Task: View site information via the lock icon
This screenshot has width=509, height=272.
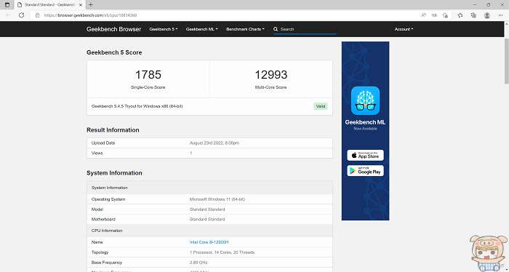Action: (38, 15)
